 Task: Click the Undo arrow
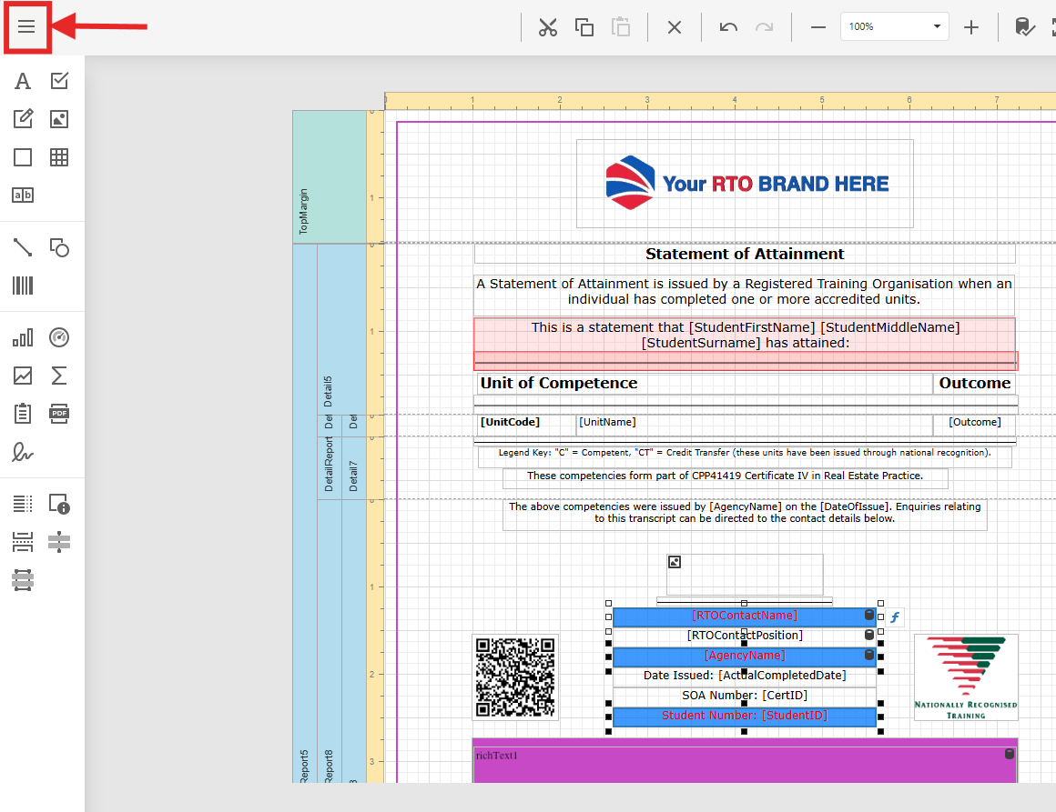728,27
